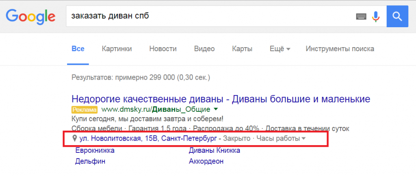Click the yellow 'Реклама' badge
Image resolution: width=416 pixels, height=176 pixels.
(x=84, y=109)
